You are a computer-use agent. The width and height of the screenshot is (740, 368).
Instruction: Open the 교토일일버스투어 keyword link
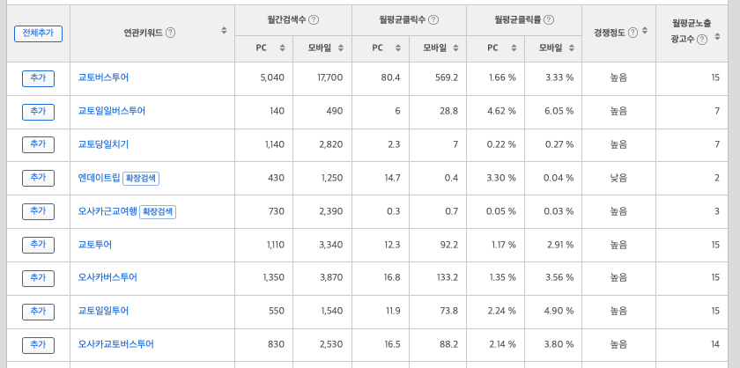[111, 111]
